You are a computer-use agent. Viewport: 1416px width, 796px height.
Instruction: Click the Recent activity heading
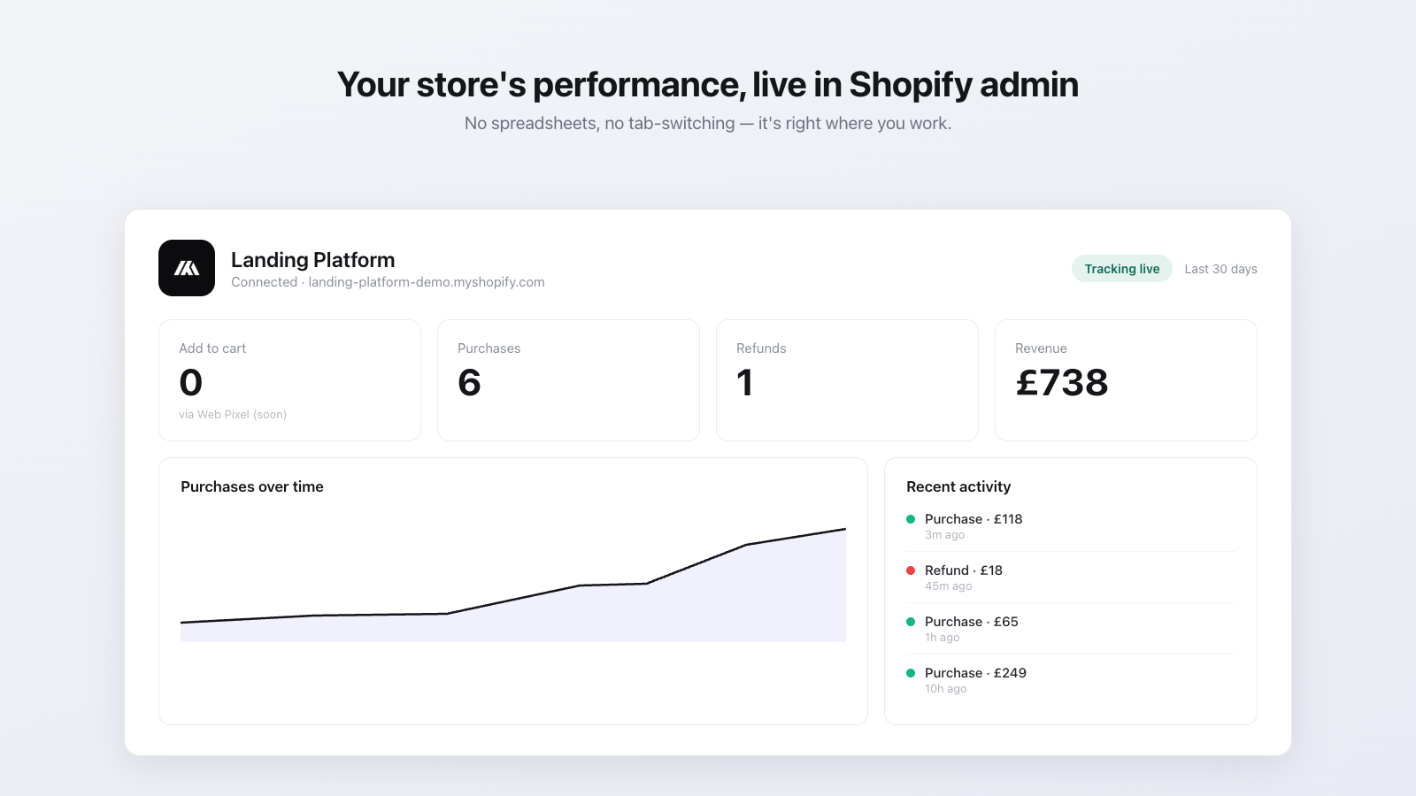pos(958,486)
